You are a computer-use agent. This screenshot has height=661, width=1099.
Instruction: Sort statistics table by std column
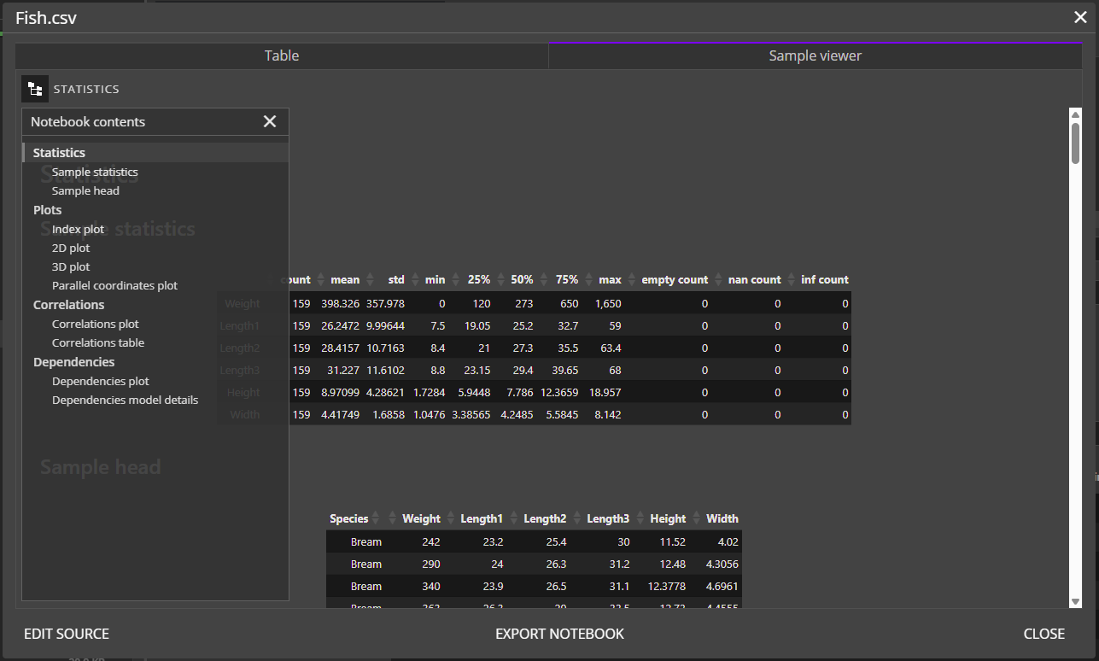coord(395,279)
